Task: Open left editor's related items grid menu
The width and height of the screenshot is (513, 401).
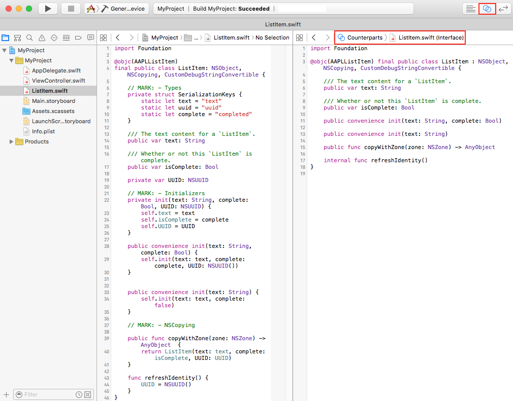Action: tap(104, 38)
